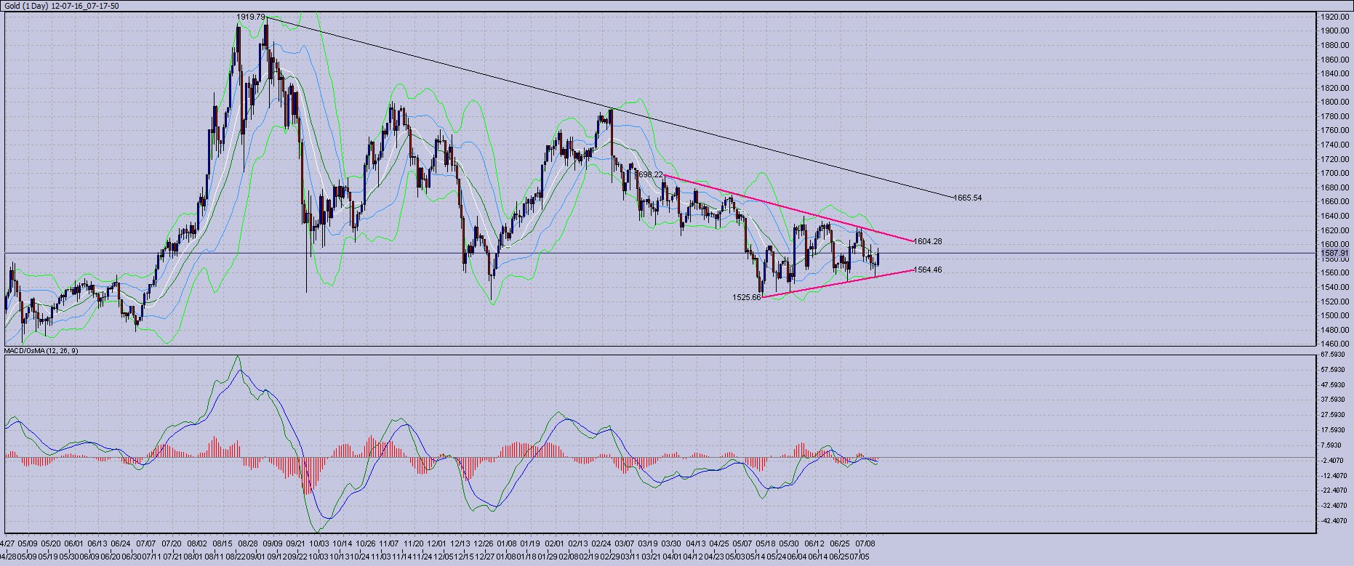Click the 02/24 date on time axis
Image resolution: width=1354 pixels, height=566 pixels.
pos(601,543)
